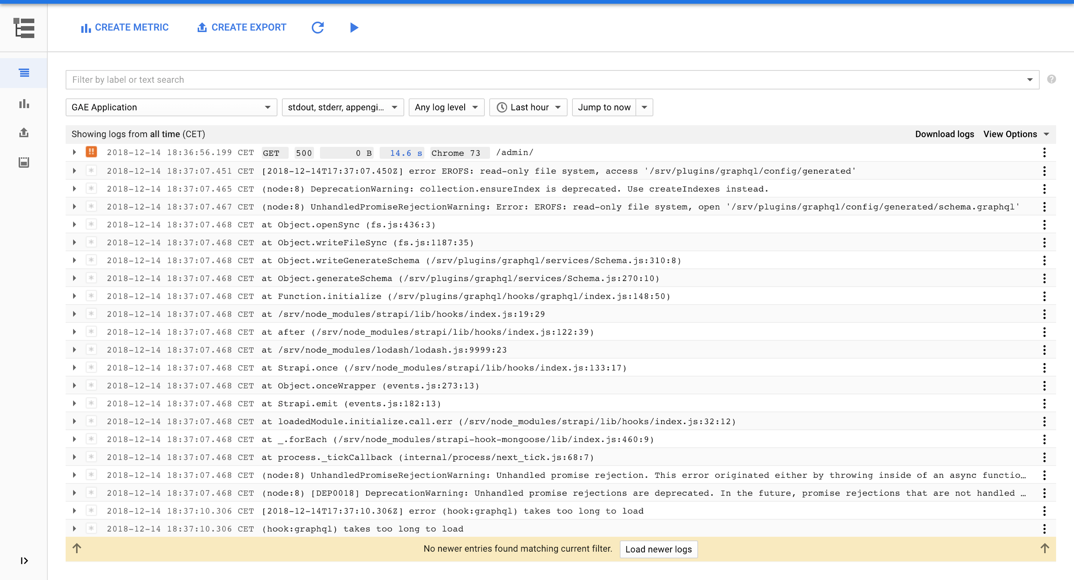Start streaming logs with the play icon
The width and height of the screenshot is (1074, 580).
pyautogui.click(x=354, y=28)
